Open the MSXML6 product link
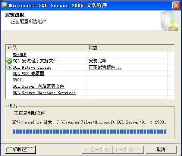The height and width of the screenshot is (156, 182). [19, 54]
